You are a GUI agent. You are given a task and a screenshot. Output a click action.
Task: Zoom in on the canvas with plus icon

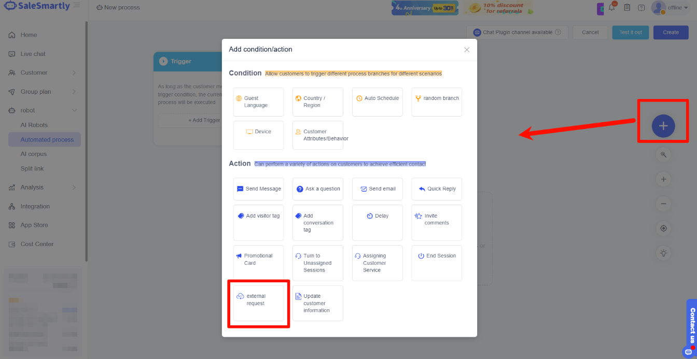663,179
